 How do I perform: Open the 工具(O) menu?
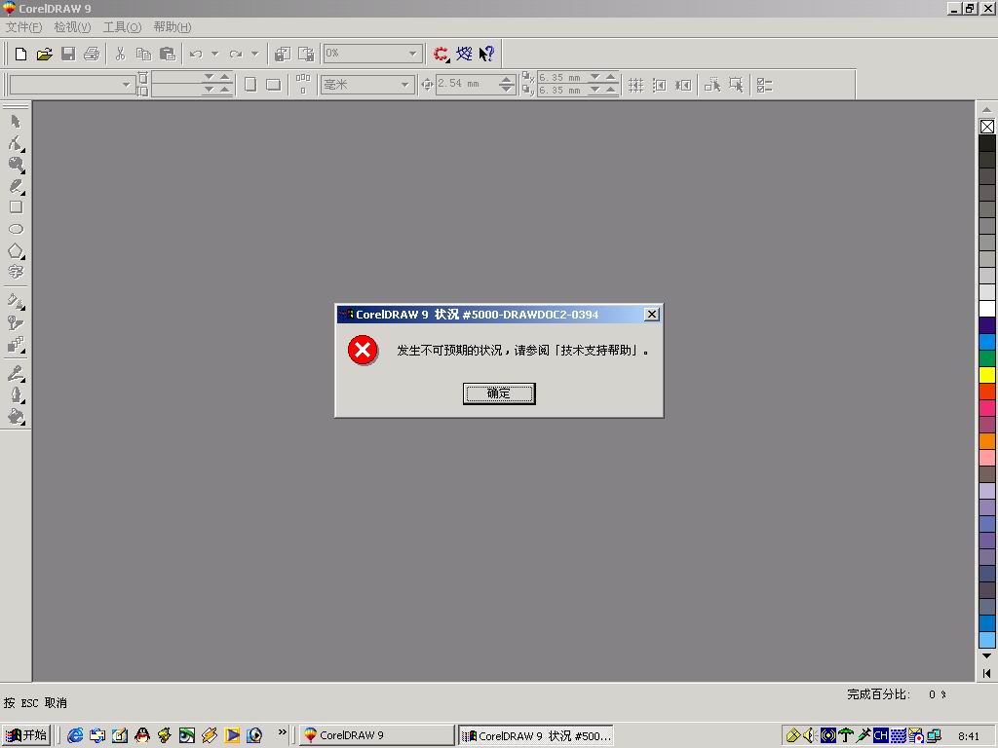tap(122, 26)
